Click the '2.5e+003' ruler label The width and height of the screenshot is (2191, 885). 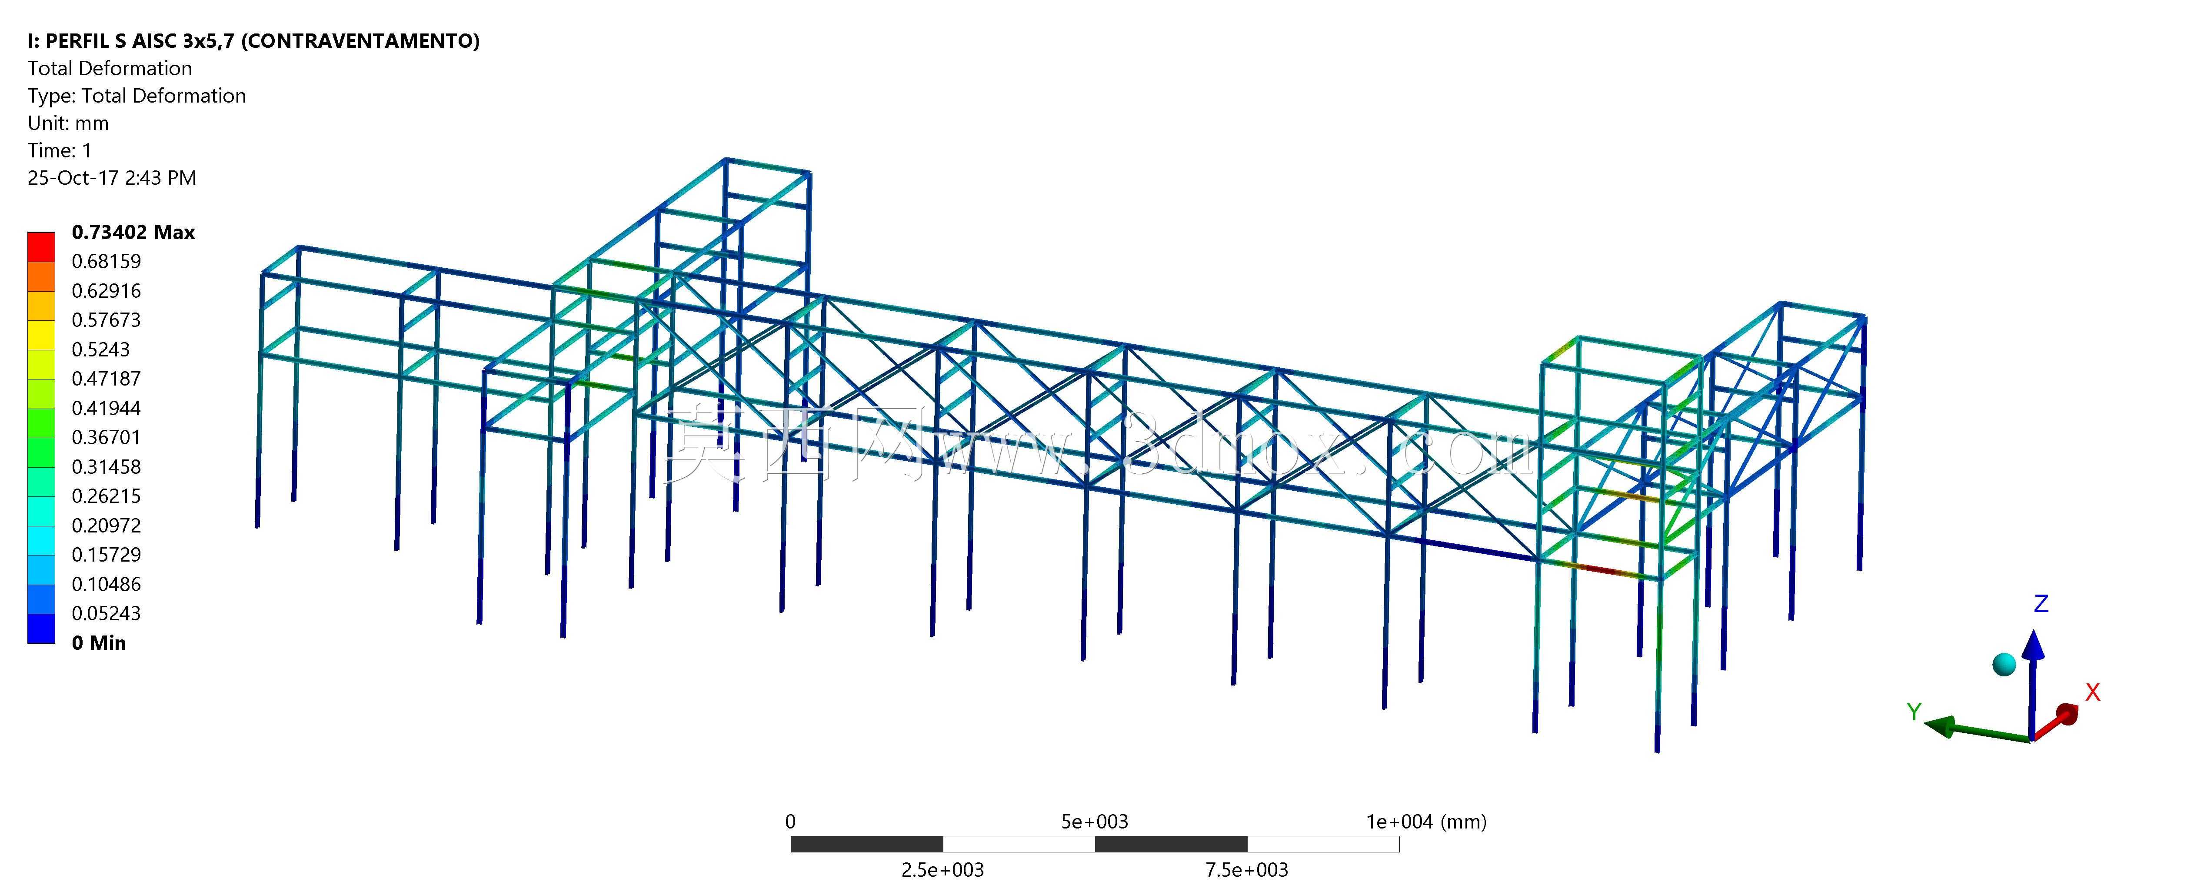tap(942, 870)
